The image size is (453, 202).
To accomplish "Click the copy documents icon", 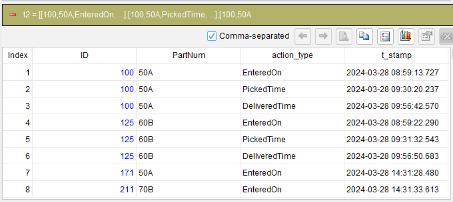I will (x=365, y=36).
